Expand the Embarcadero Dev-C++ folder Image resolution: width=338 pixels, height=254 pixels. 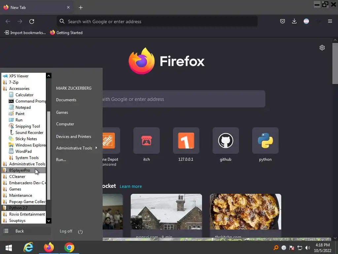(24, 183)
